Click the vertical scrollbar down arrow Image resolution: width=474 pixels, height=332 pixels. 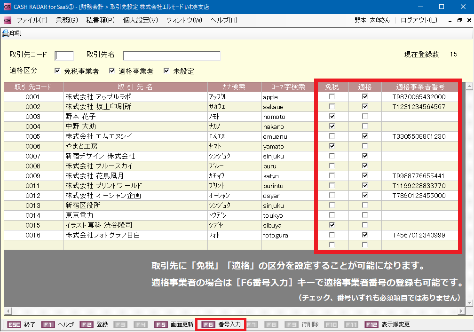(469, 303)
